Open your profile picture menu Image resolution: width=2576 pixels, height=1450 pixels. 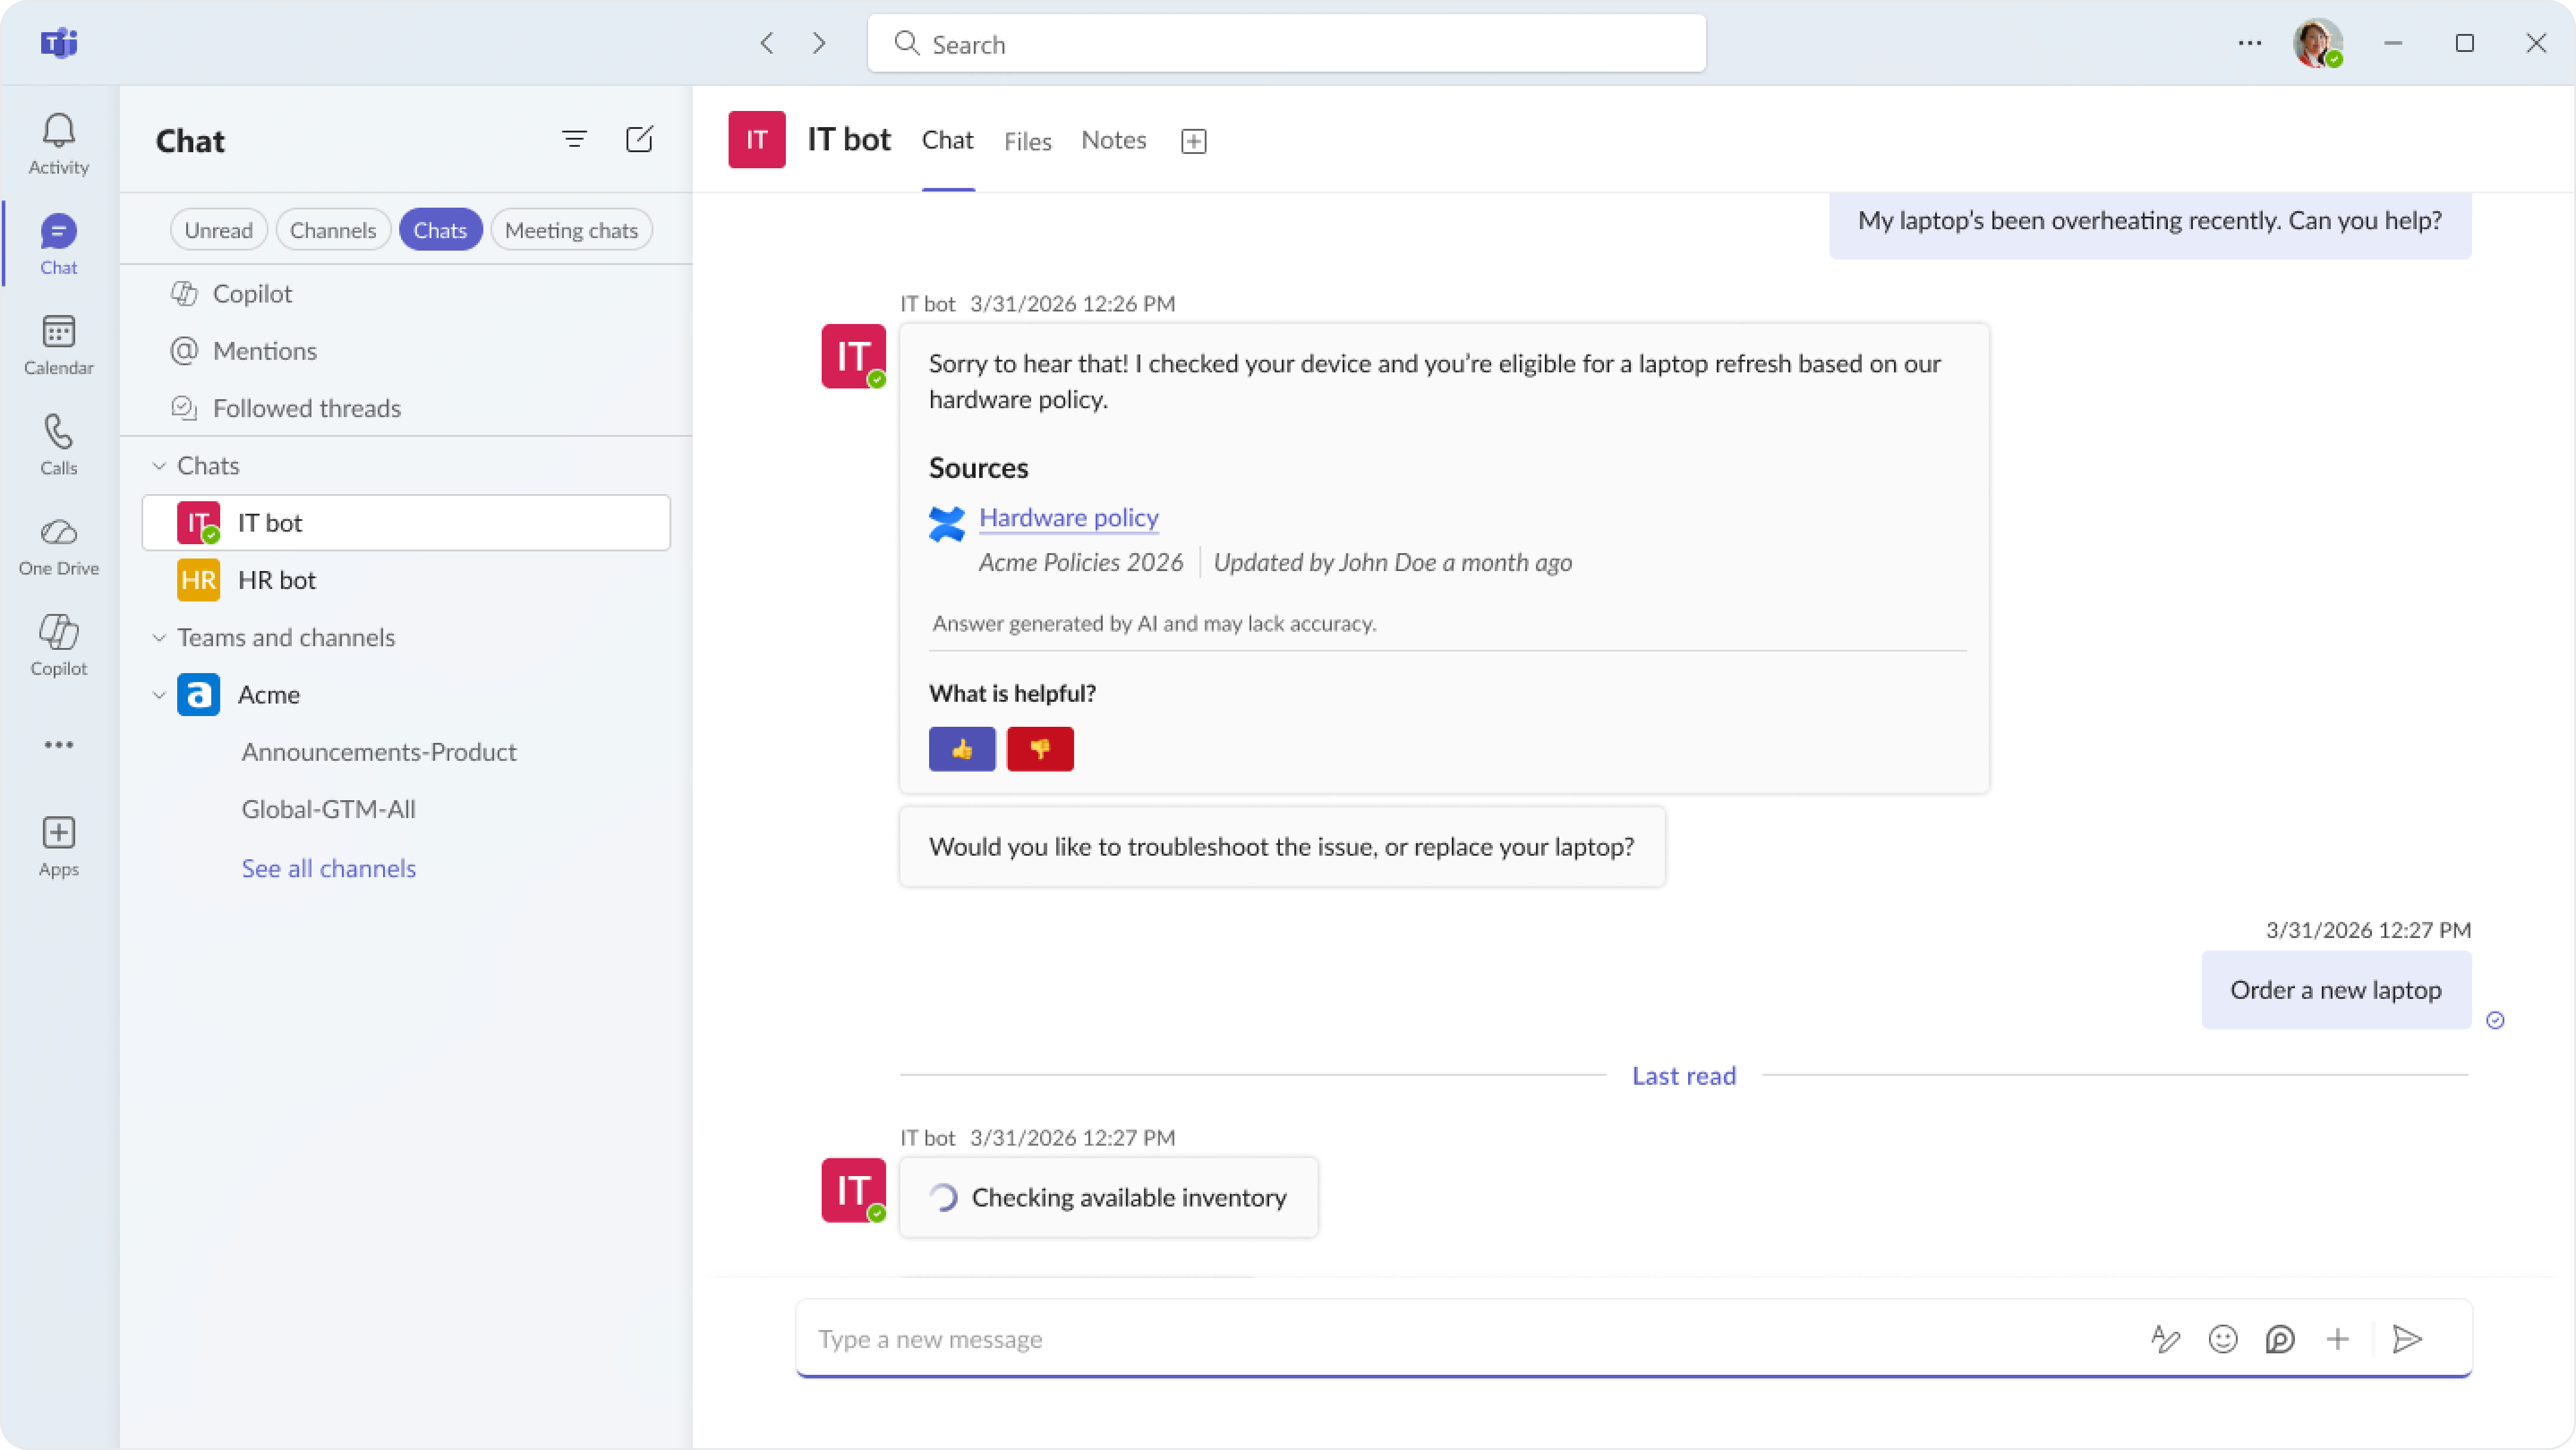(2318, 43)
